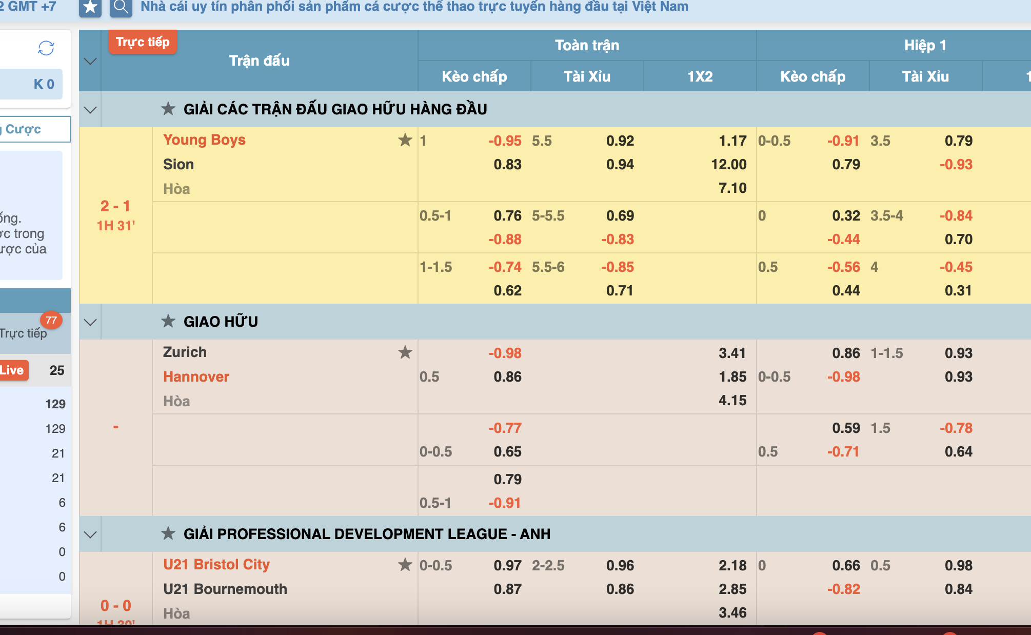Collapse the Professional Development League section
This screenshot has height=635, width=1031.
pos(90,534)
